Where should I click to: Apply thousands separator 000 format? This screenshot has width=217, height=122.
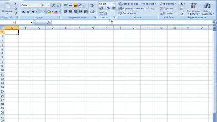pyautogui.click(x=113, y=8)
